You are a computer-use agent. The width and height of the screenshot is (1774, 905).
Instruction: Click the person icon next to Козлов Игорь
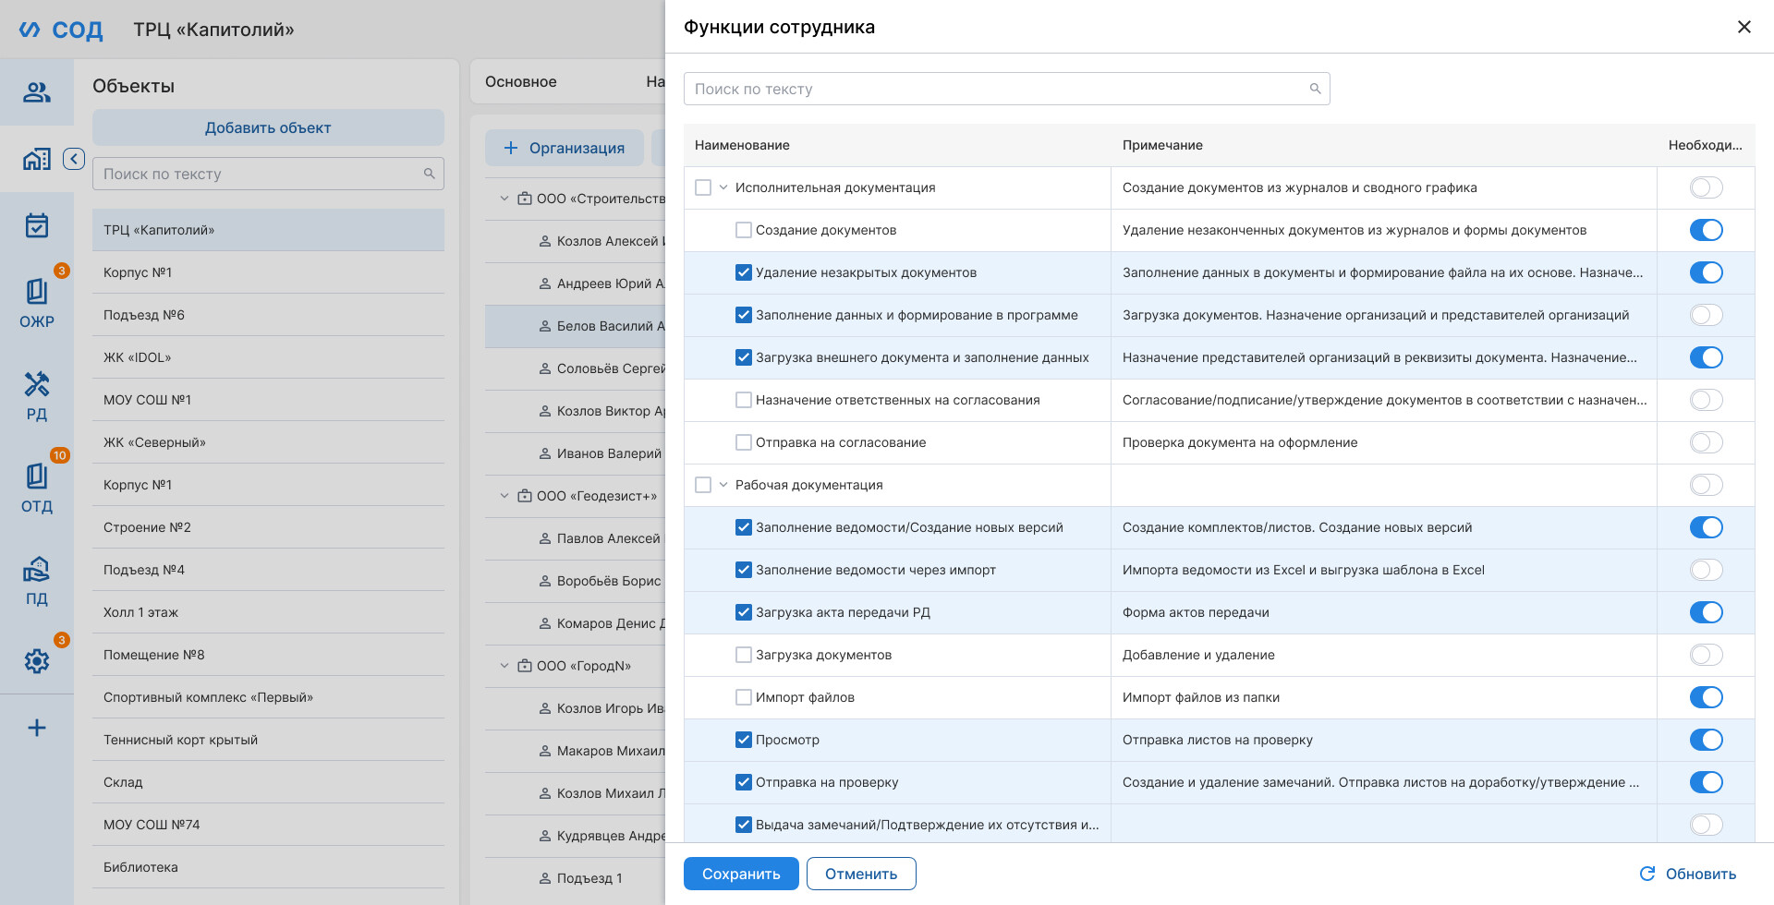(545, 708)
